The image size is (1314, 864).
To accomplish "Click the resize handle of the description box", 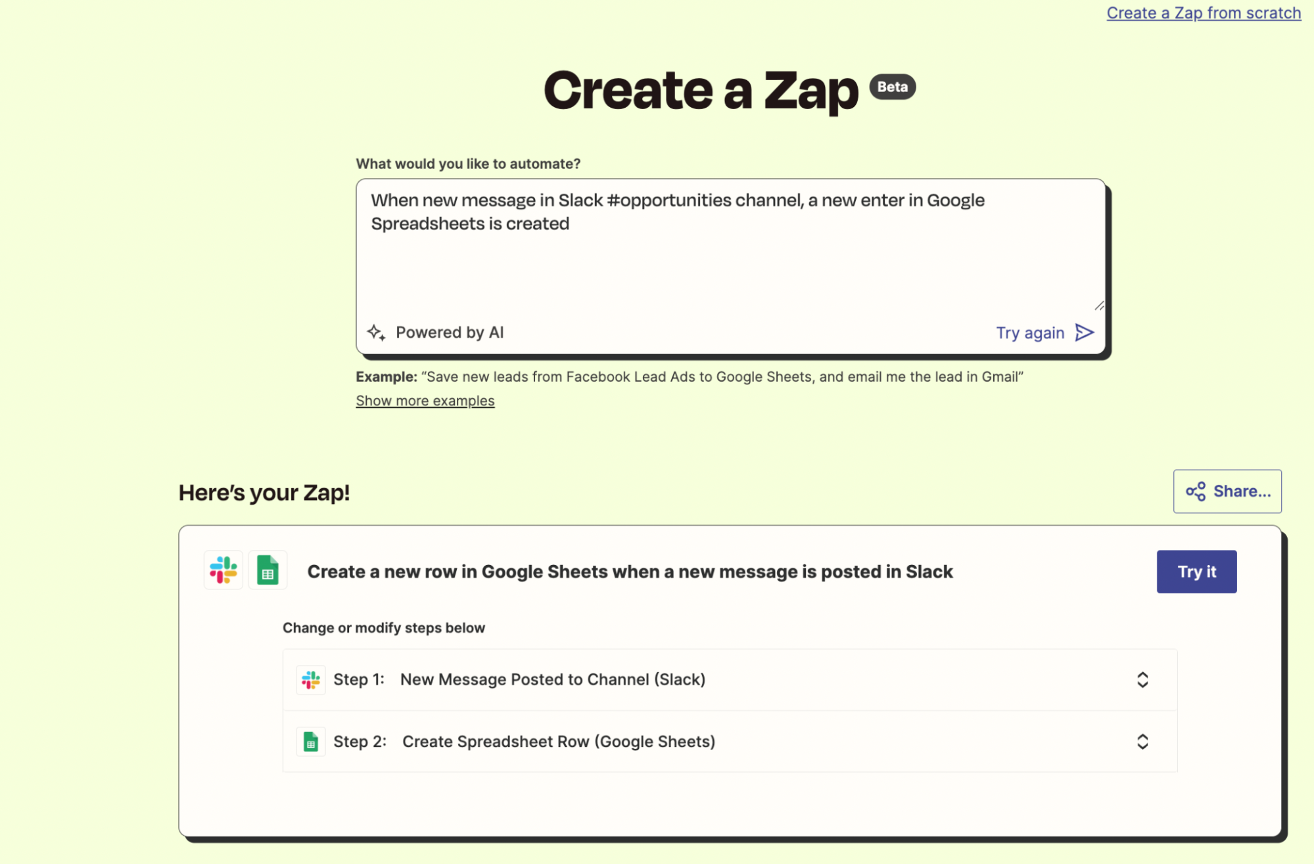I will point(1100,305).
